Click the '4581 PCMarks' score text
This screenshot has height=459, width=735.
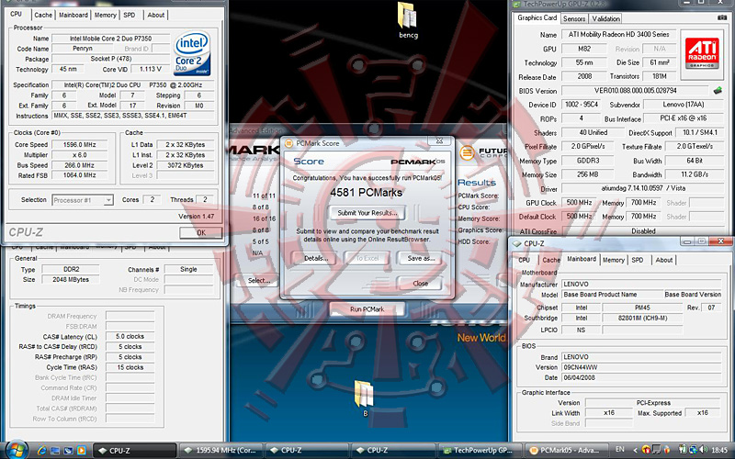point(366,193)
